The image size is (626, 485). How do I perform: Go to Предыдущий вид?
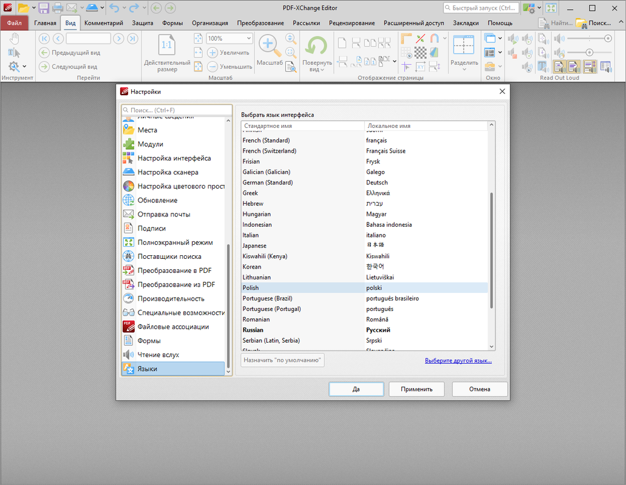[70, 53]
